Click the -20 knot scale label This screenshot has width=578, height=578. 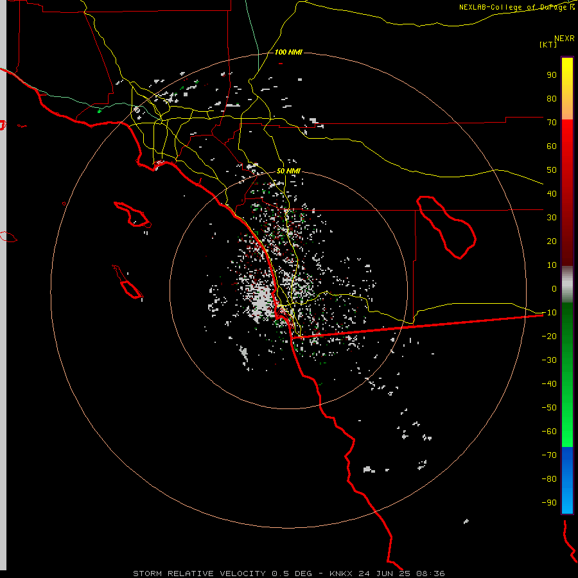tap(549, 337)
